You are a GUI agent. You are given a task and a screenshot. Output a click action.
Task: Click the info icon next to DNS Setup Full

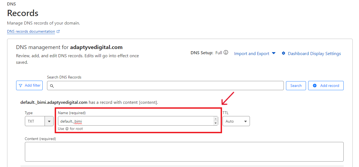226,53
